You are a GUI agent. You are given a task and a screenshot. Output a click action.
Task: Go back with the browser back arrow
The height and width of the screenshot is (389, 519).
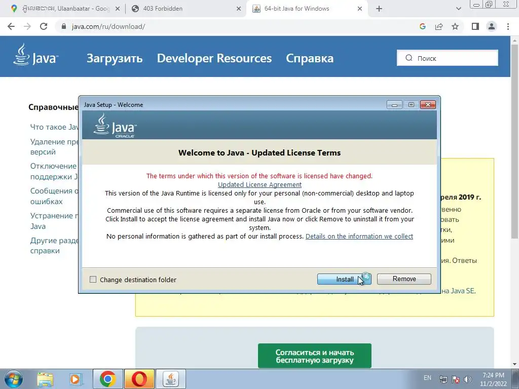pyautogui.click(x=11, y=26)
